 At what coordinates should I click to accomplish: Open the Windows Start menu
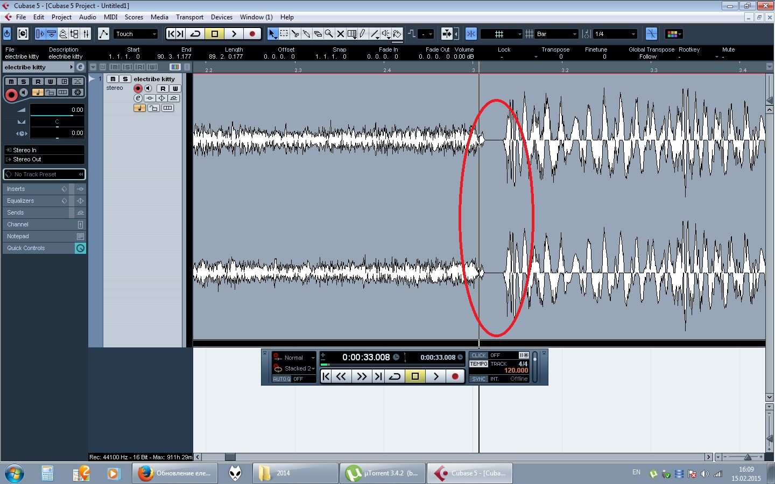tap(15, 473)
